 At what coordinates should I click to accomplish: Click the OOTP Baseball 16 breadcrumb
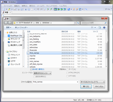pyautogui.click(x=26, y=23)
